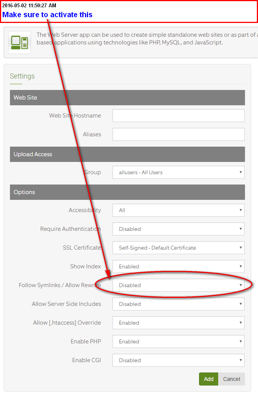Viewport: 258px width, 397px height.
Task: Expand the Enable CGI dropdown
Action: [178, 360]
